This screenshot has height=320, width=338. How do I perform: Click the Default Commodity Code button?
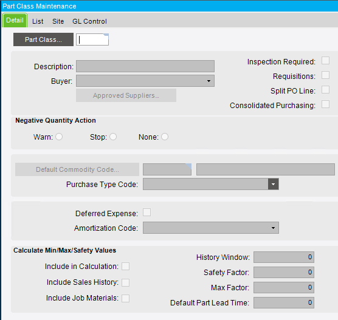77,169
